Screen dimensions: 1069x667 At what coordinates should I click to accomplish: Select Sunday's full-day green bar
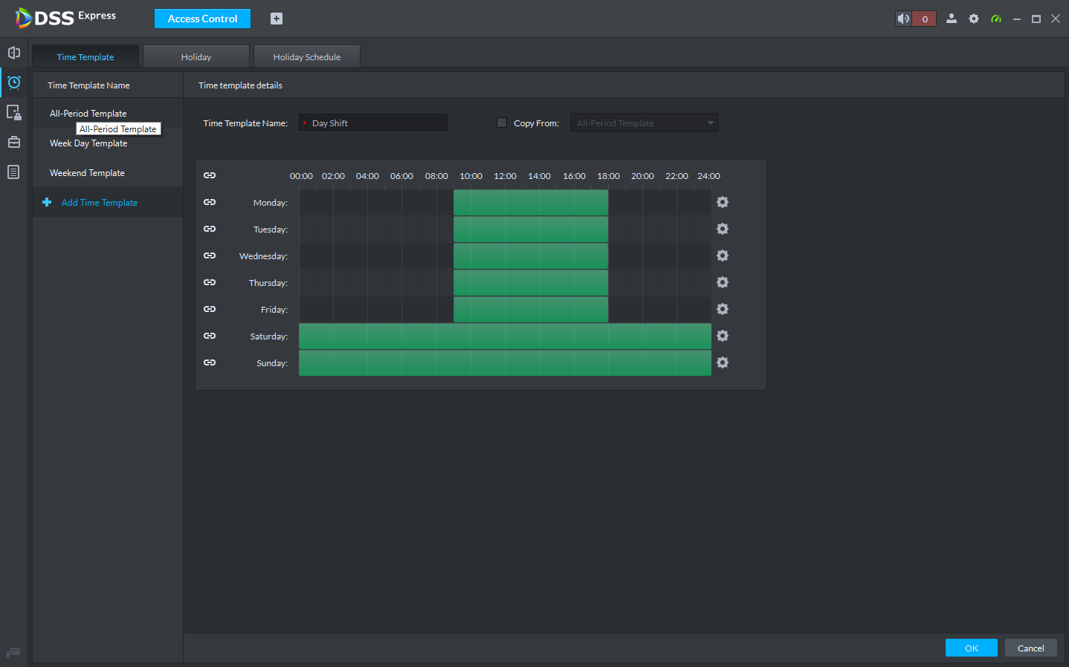coord(505,362)
